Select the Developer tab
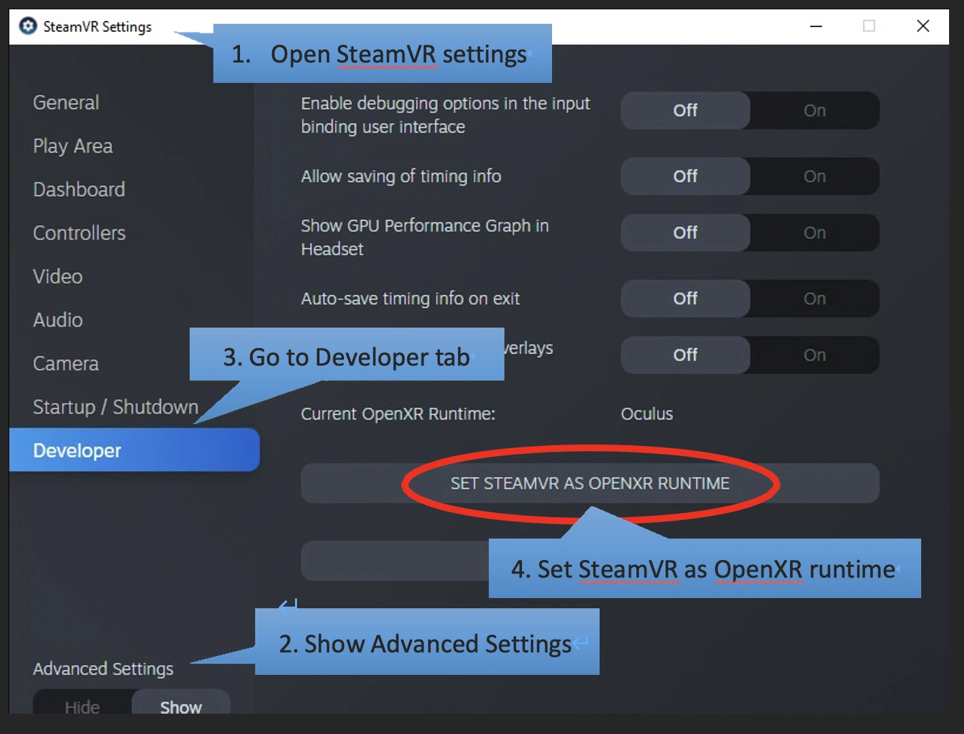This screenshot has width=964, height=734. pyautogui.click(x=135, y=450)
